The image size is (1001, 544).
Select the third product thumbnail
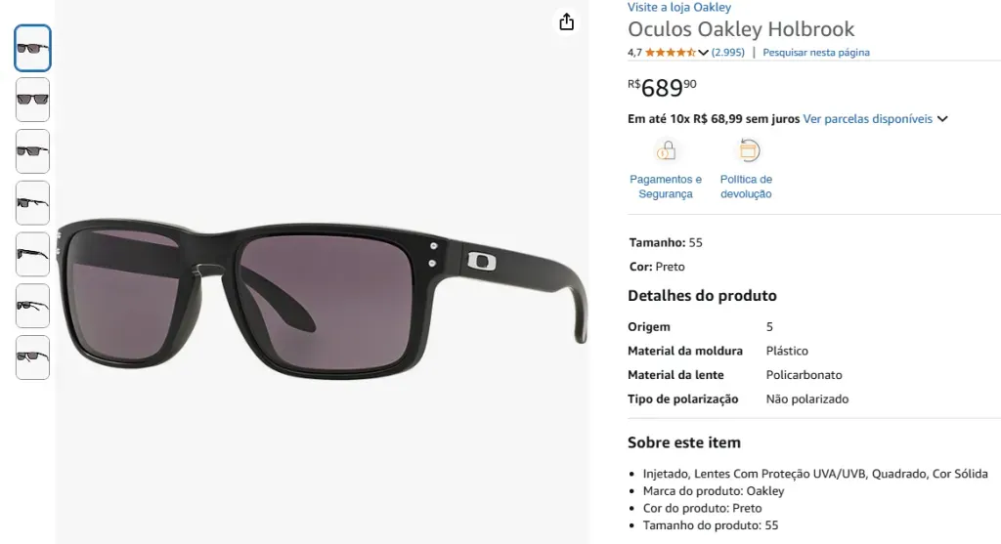pyautogui.click(x=32, y=151)
